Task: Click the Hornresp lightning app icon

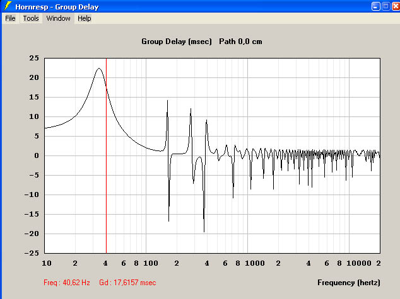Action: coord(8,6)
